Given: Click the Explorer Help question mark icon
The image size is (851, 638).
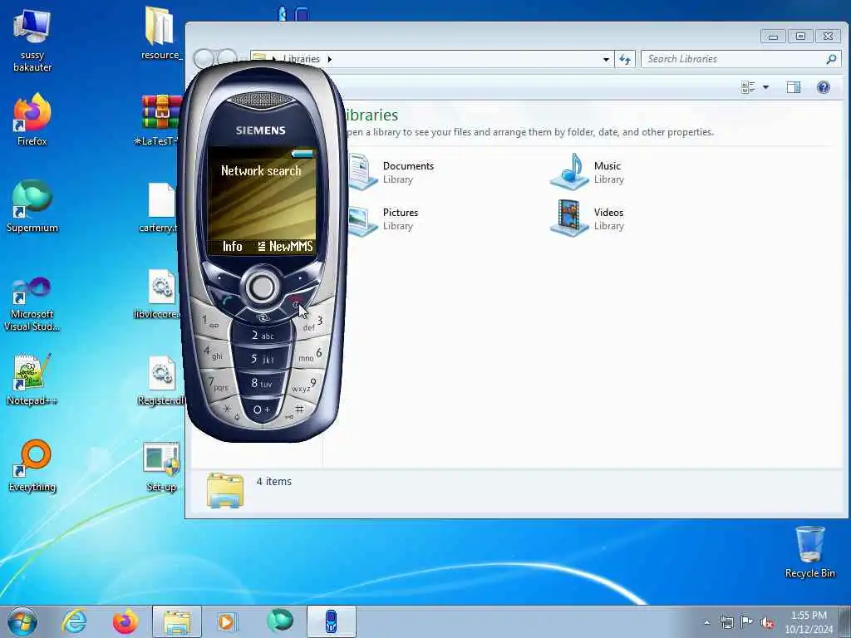Looking at the screenshot, I should [x=824, y=87].
